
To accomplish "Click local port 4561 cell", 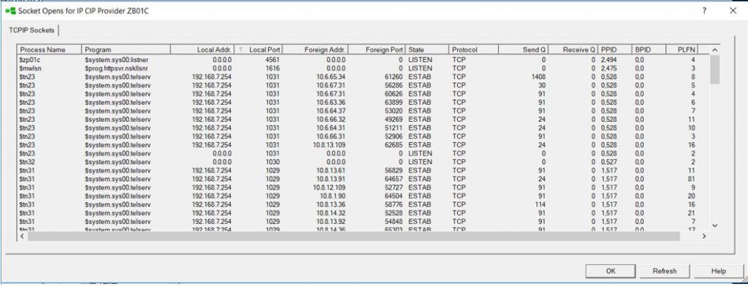I will coord(272,60).
